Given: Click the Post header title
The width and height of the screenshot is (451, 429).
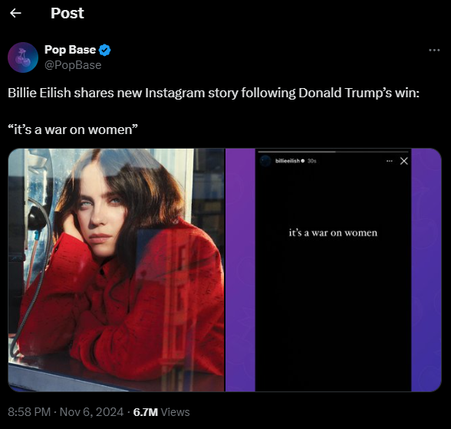Looking at the screenshot, I should 67,13.
